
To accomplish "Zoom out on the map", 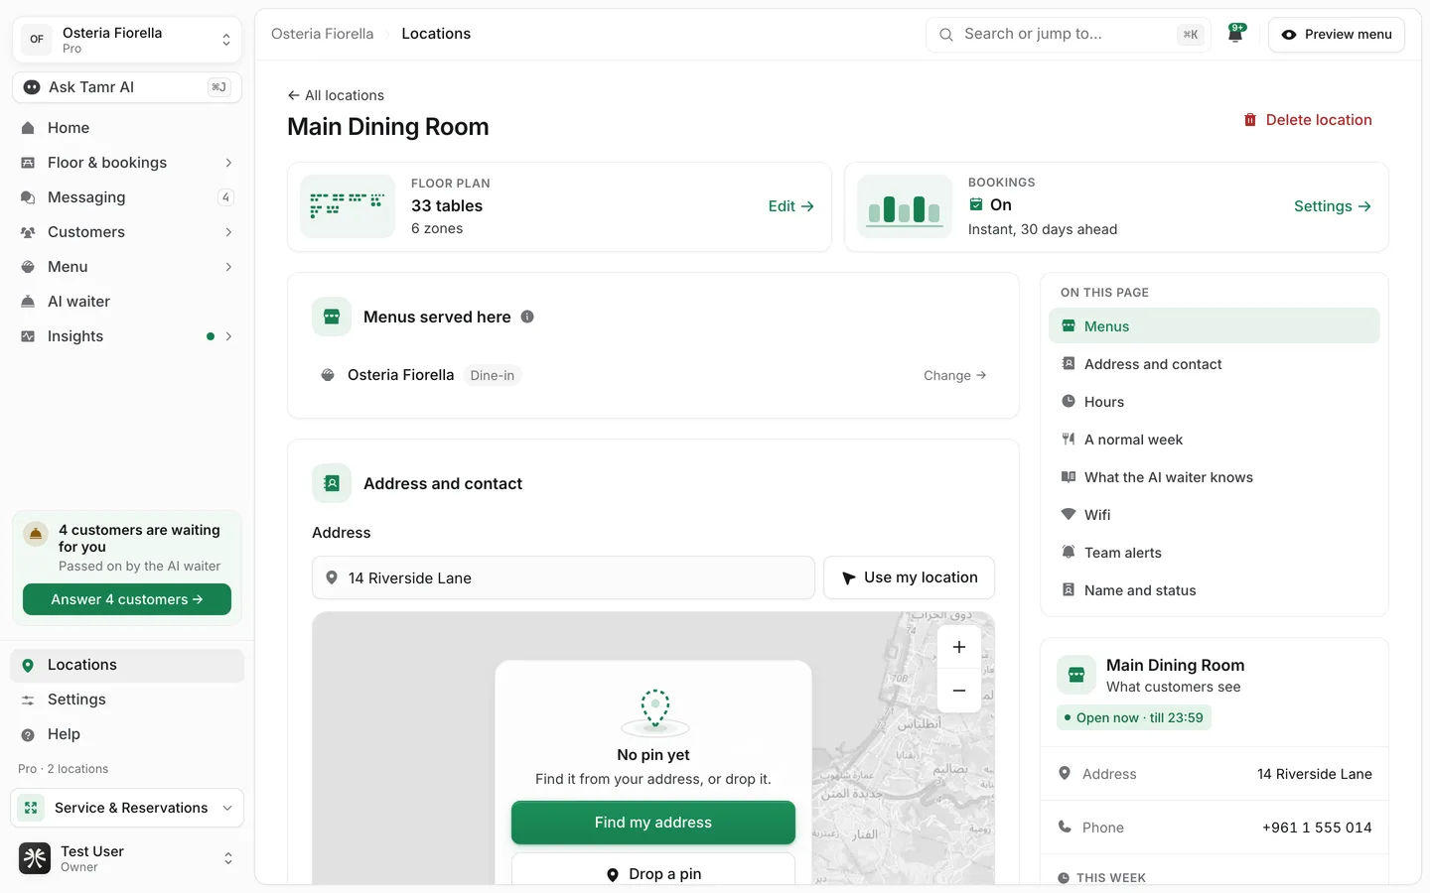I will 959,691.
